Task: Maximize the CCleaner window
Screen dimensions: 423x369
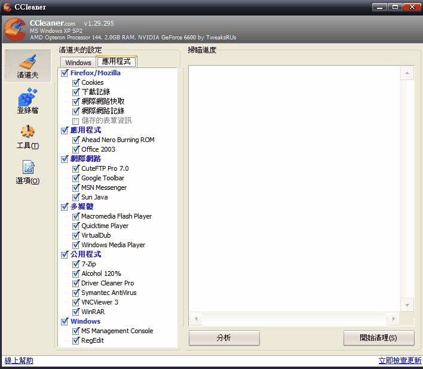Action: tap(395, 7)
